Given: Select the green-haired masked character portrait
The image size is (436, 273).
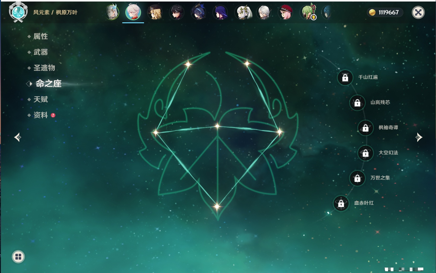Looking at the screenshot, I should click(x=308, y=12).
